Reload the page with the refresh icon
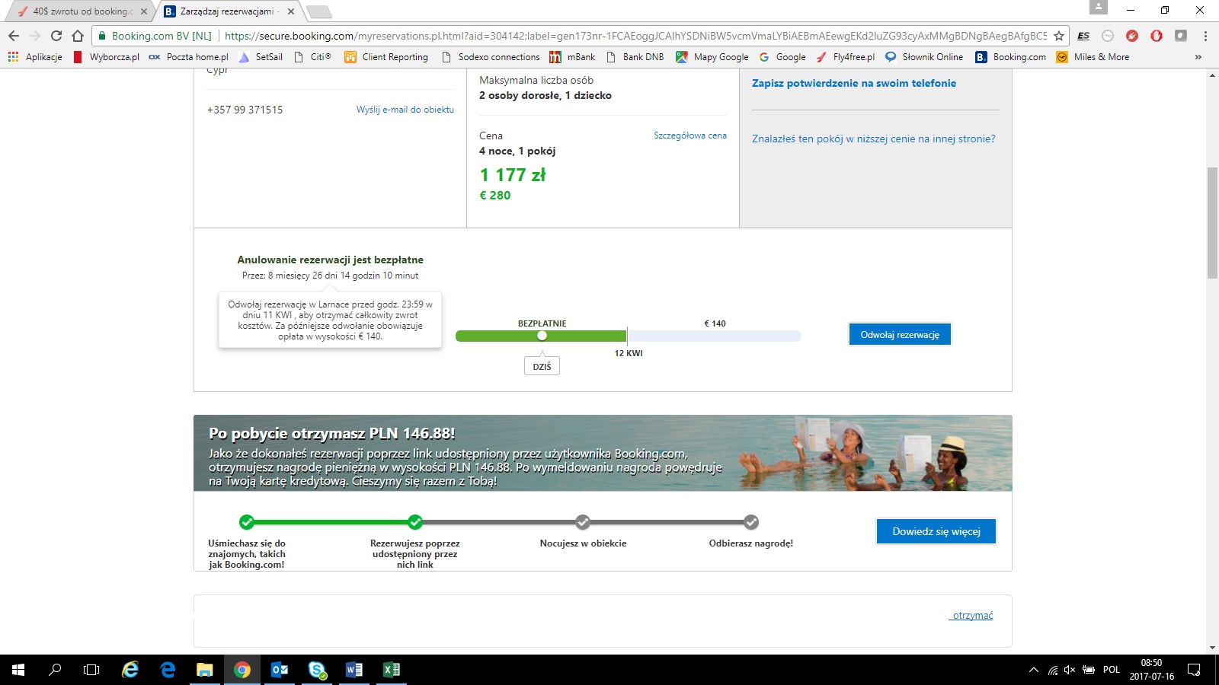 (56, 36)
